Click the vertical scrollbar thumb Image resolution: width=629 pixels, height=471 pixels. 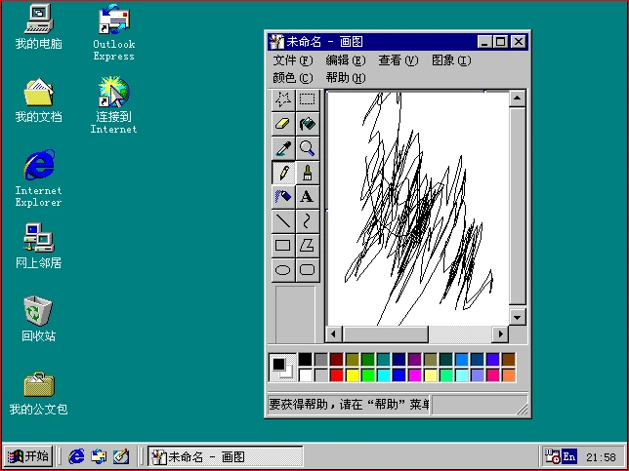pyautogui.click(x=518, y=206)
